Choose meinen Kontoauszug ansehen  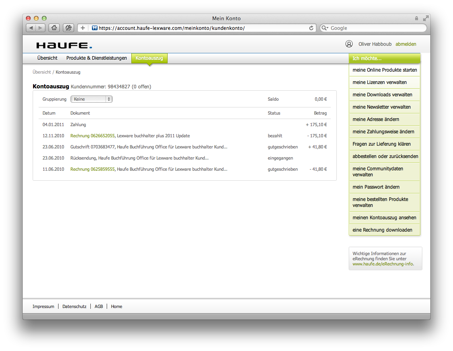[x=385, y=218]
